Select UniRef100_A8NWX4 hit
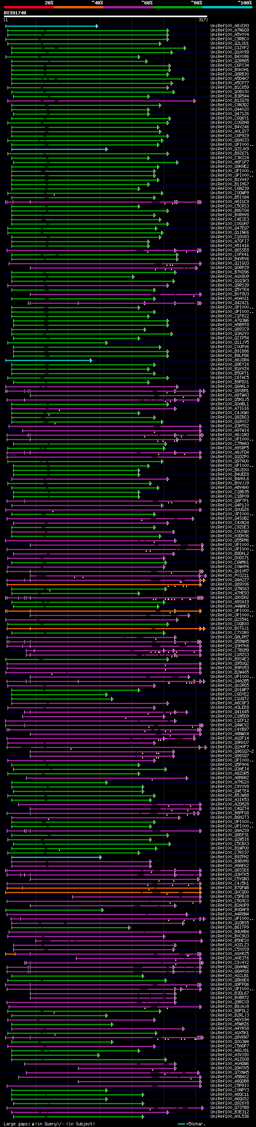Viewport: 256px width, 1127px height. (230, 734)
